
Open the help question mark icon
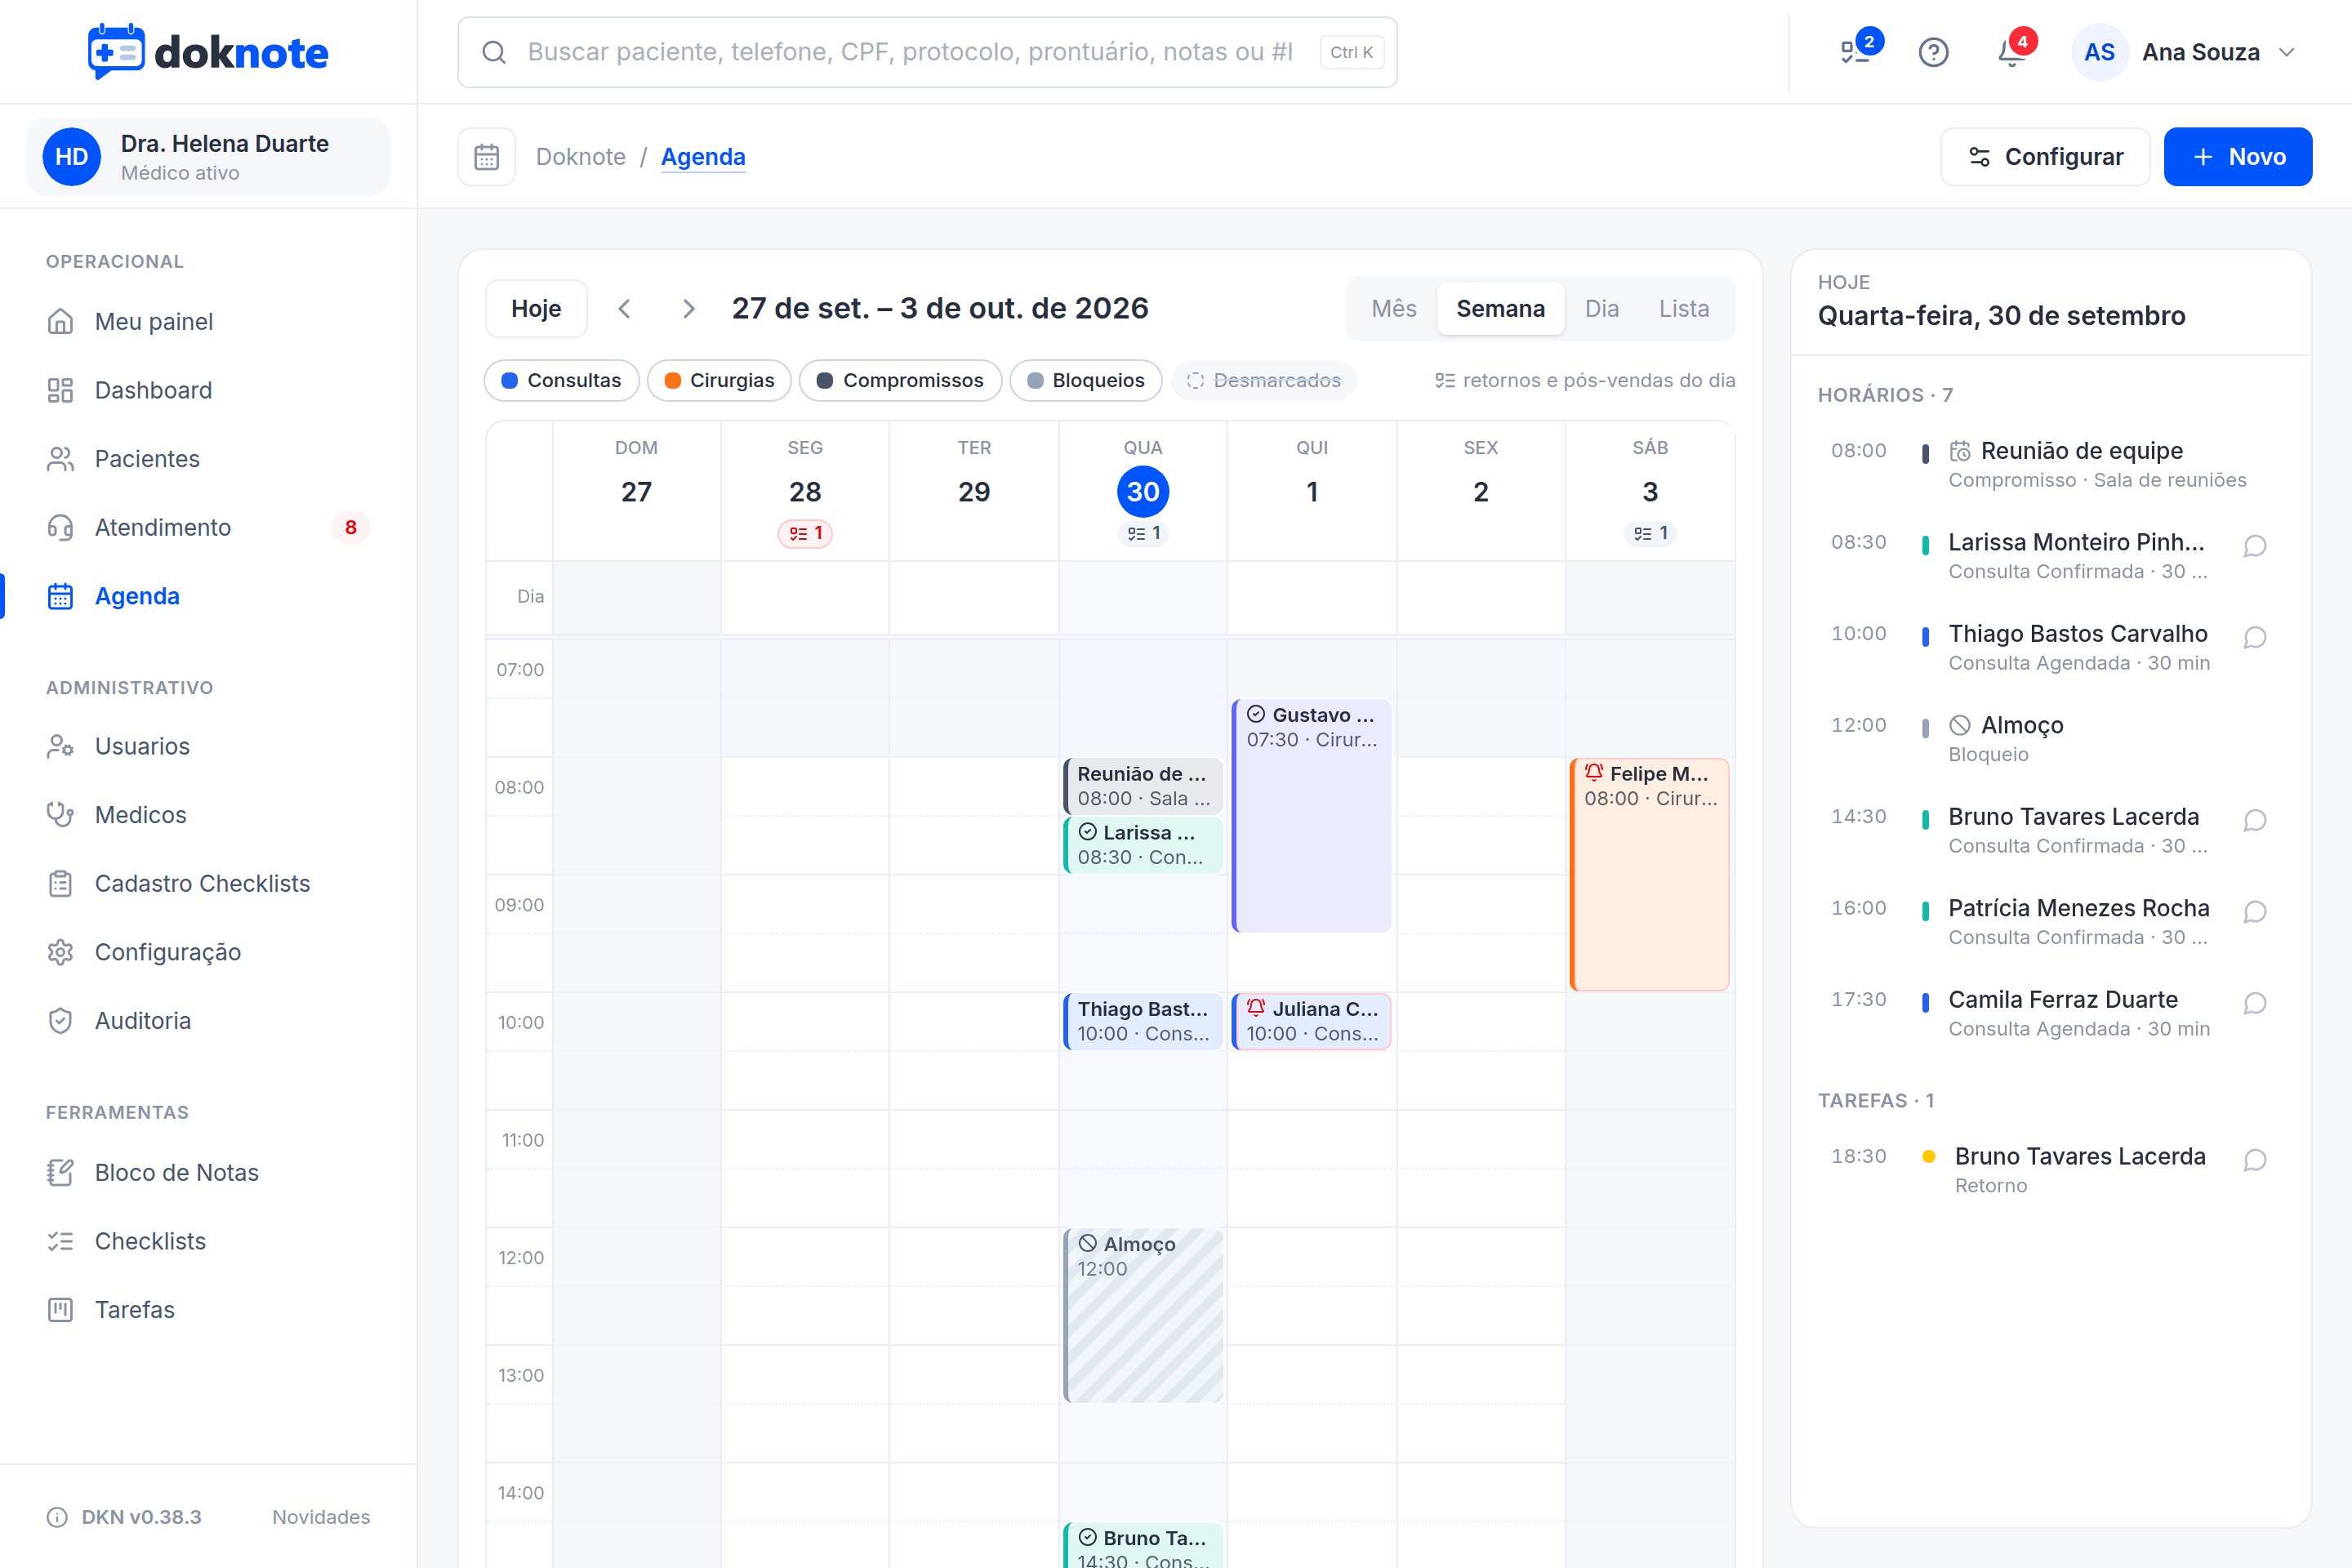pyautogui.click(x=1933, y=52)
